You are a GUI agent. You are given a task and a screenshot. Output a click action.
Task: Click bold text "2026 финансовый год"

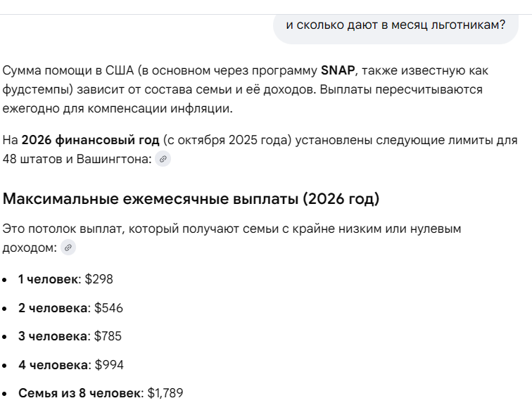click(x=90, y=140)
